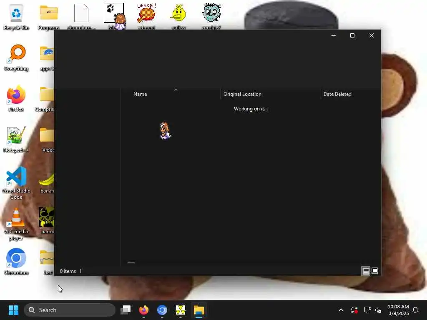Click the Working on it... message
This screenshot has height=320, width=427.
(251, 109)
